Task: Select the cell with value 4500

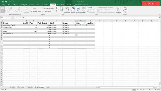Action: pyautogui.click(x=44, y=31)
